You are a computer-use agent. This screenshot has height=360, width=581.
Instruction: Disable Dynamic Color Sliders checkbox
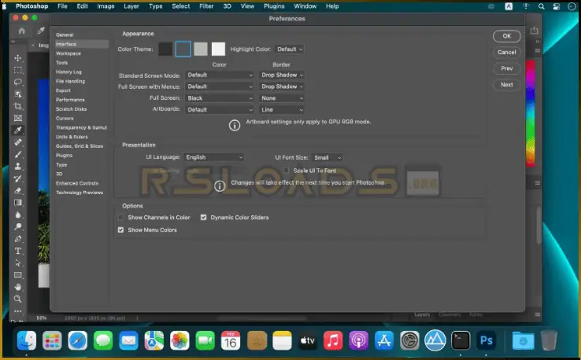(203, 217)
